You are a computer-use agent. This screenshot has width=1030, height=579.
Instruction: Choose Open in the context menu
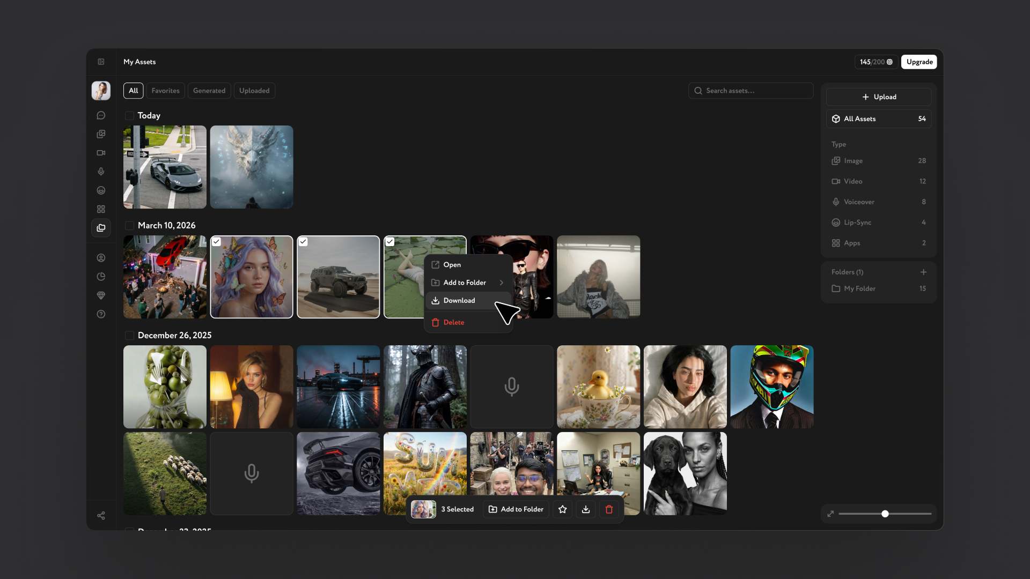tap(468, 265)
